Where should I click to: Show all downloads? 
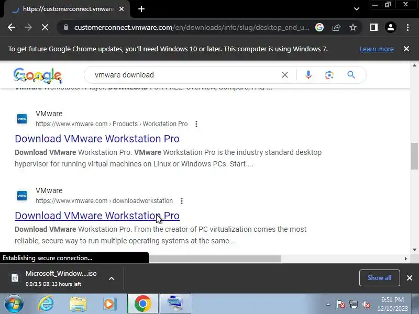pos(379,278)
